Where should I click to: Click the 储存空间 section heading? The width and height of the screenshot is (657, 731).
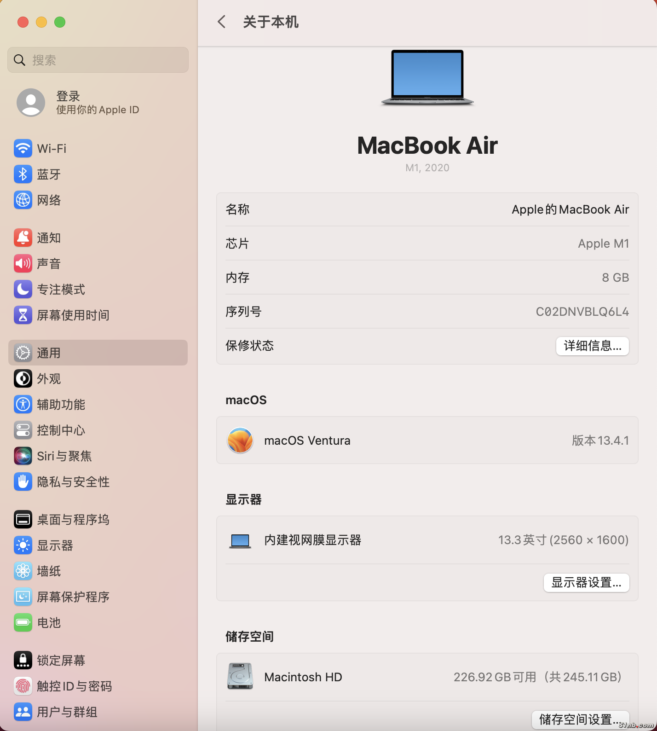pos(250,637)
